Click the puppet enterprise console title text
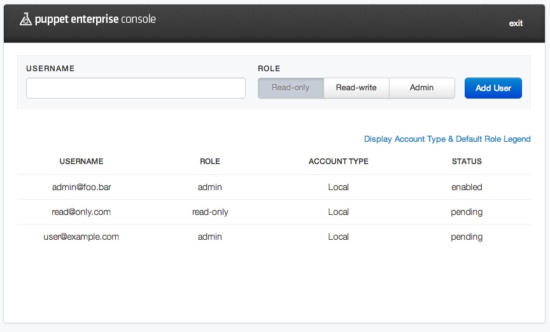The height and width of the screenshot is (332, 550). pos(95,20)
